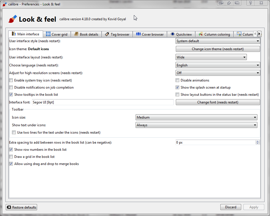
Task: Click the calibre version text
Action: click(x=93, y=19)
